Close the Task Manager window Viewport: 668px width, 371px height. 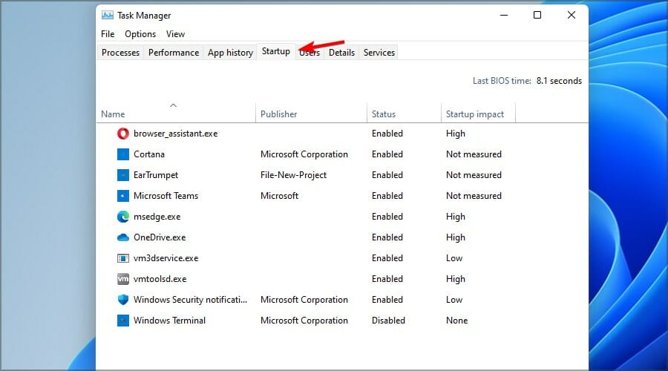click(572, 15)
